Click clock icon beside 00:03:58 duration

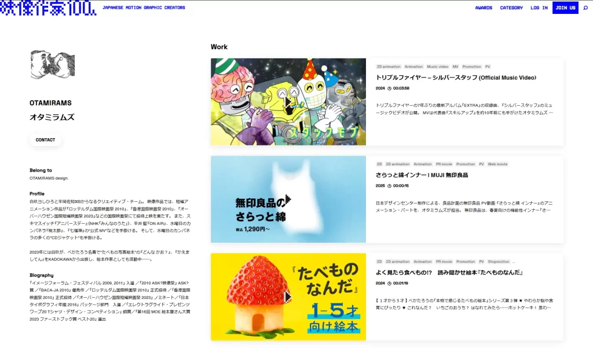[x=389, y=88]
